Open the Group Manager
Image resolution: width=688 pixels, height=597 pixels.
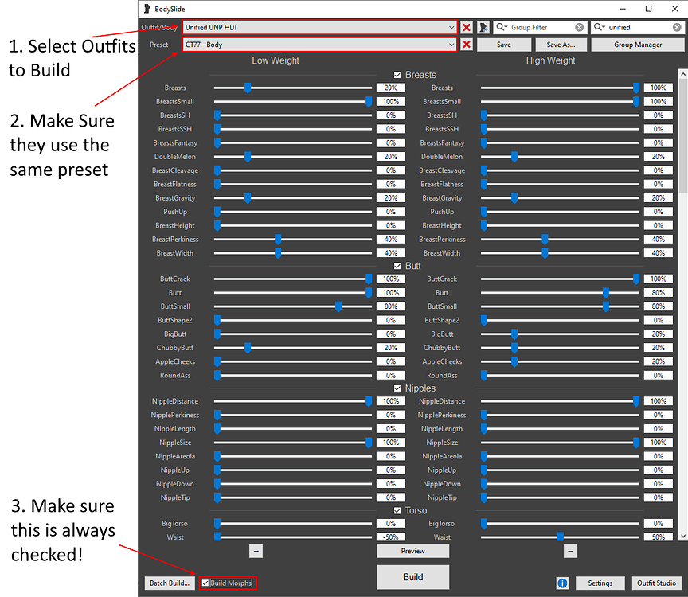click(638, 45)
